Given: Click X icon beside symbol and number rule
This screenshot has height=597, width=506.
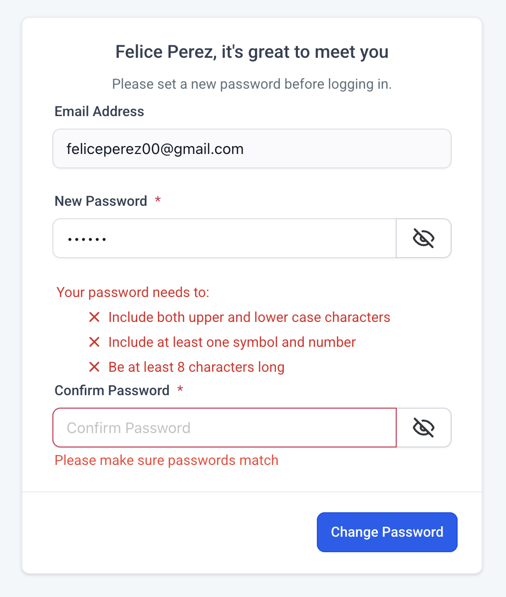Looking at the screenshot, I should pos(94,342).
